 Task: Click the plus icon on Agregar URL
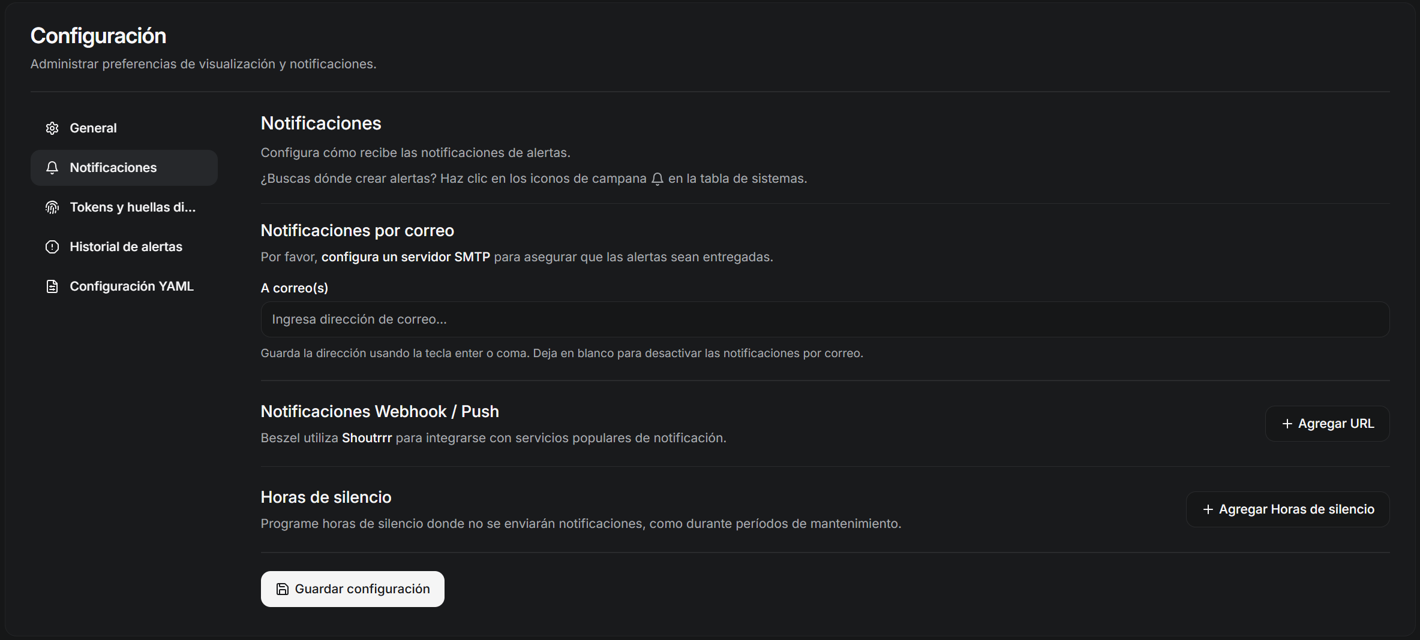pyautogui.click(x=1287, y=424)
